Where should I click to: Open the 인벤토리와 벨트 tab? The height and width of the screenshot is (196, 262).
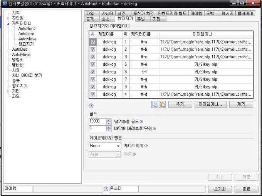172,13
